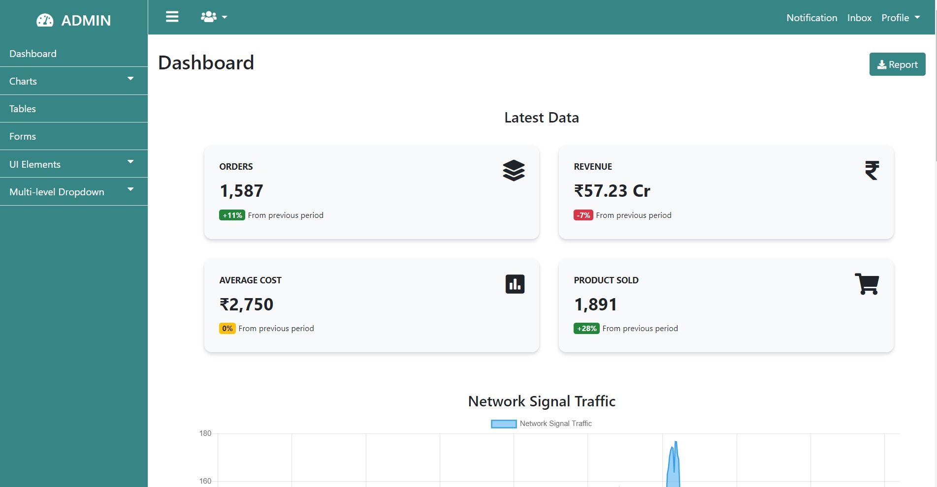
Task: Open the Profile dropdown menu
Action: [x=900, y=18]
